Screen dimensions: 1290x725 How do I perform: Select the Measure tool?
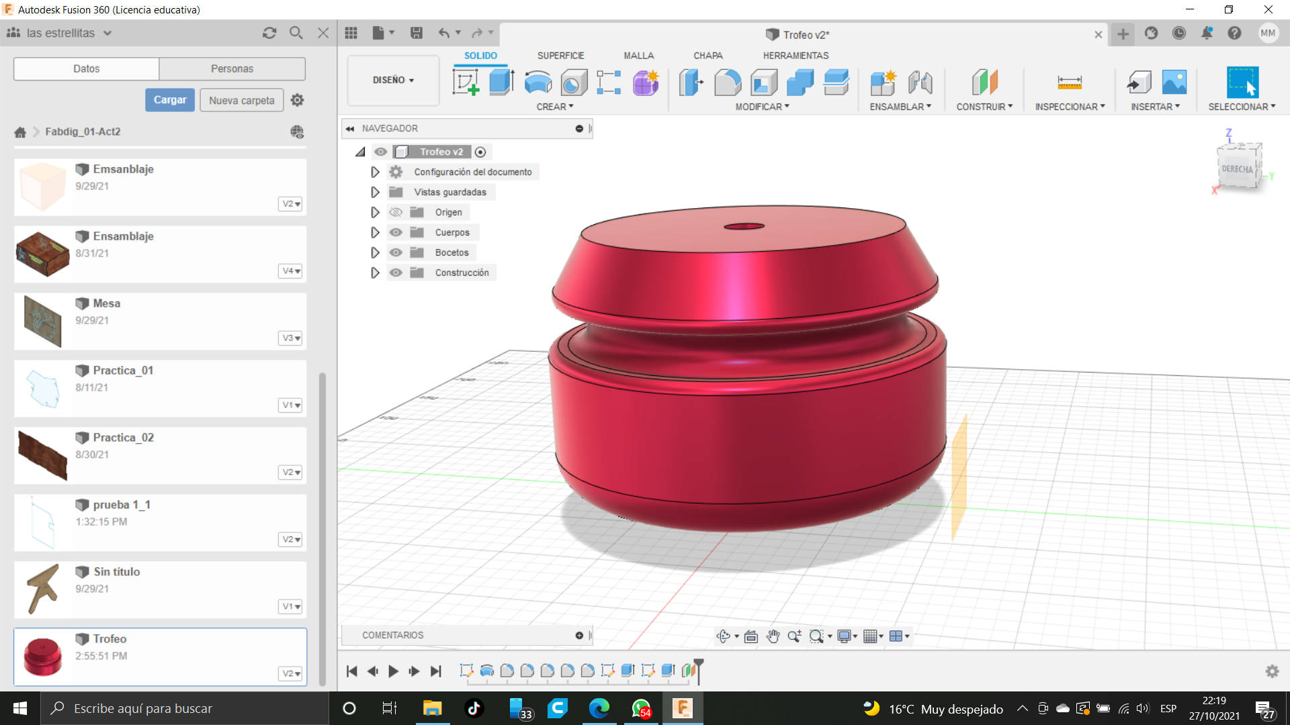tap(1070, 83)
